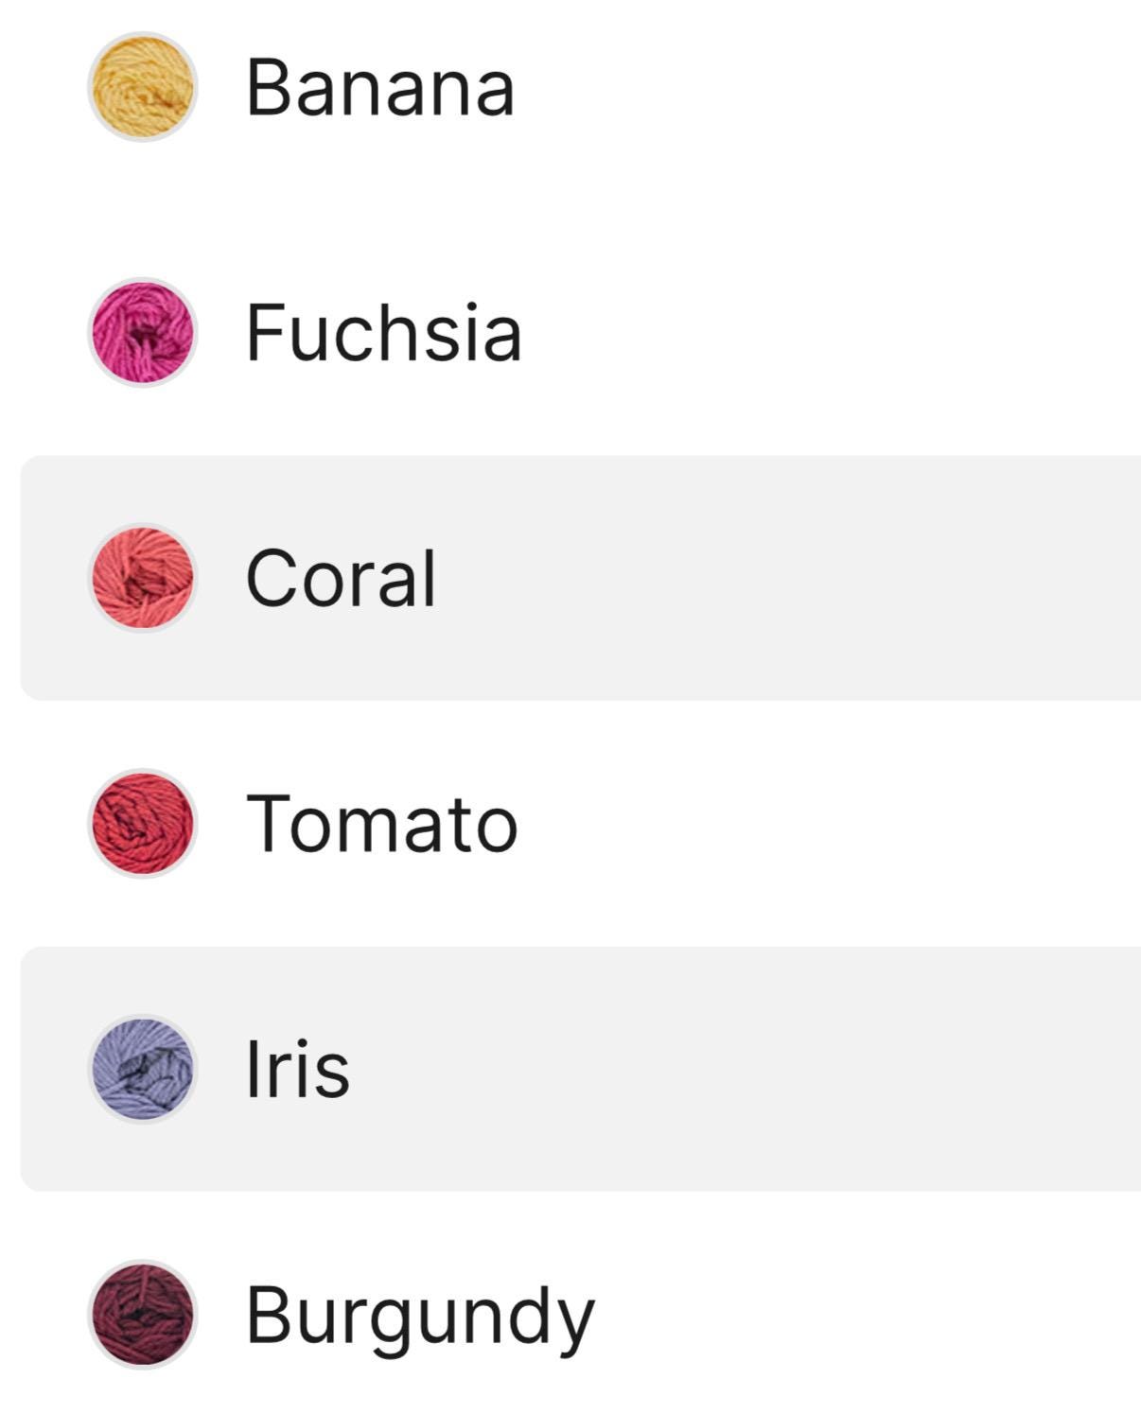Viewport: 1141px width, 1414px height.
Task: Select the 'Fuchsia' text label
Action: [383, 333]
